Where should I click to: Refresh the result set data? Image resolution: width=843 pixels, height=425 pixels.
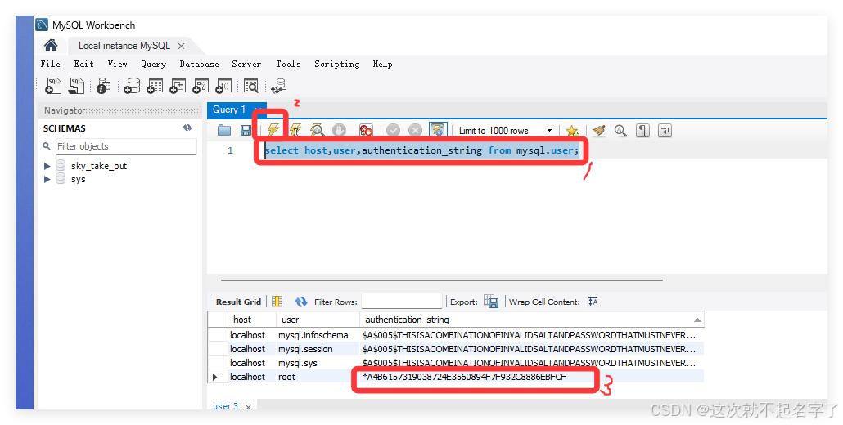301,302
